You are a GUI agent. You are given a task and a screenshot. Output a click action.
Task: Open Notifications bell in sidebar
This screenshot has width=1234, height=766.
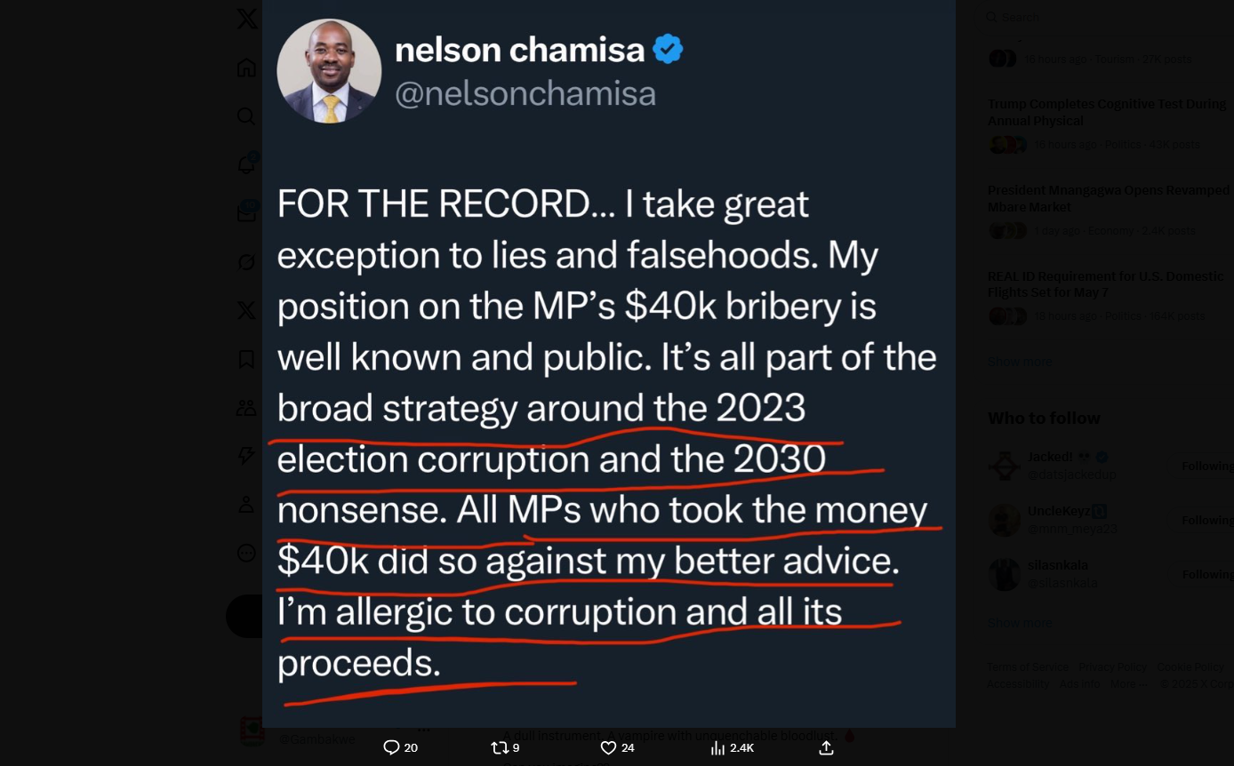point(246,164)
